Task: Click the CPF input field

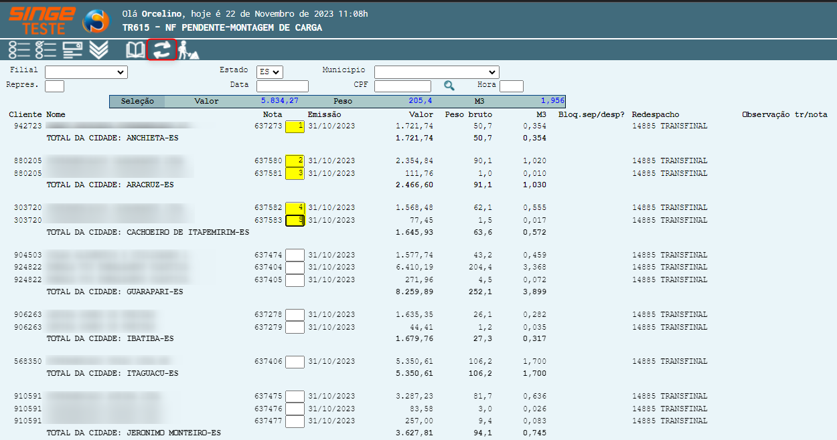Action: pos(402,86)
